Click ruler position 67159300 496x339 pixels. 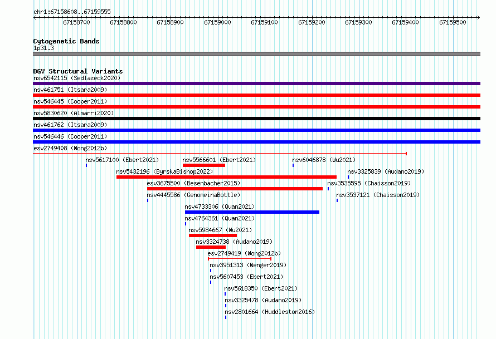coord(359,22)
